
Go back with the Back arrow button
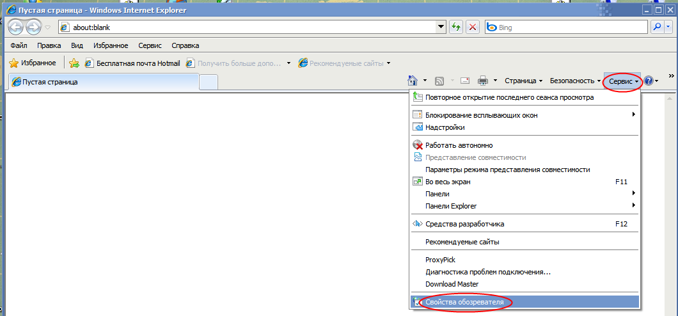[15, 28]
